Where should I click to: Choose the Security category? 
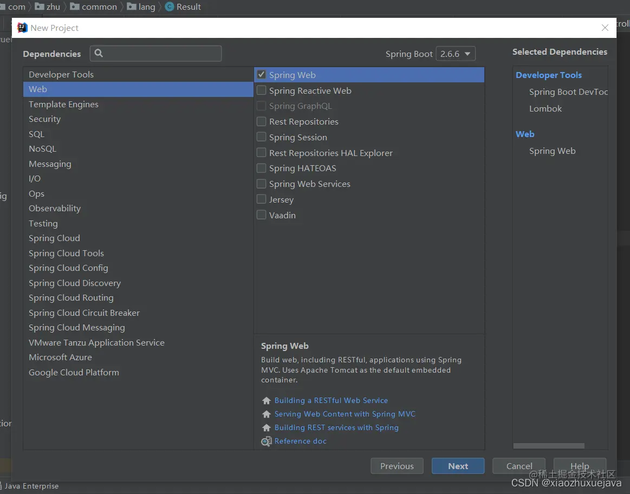click(138, 119)
